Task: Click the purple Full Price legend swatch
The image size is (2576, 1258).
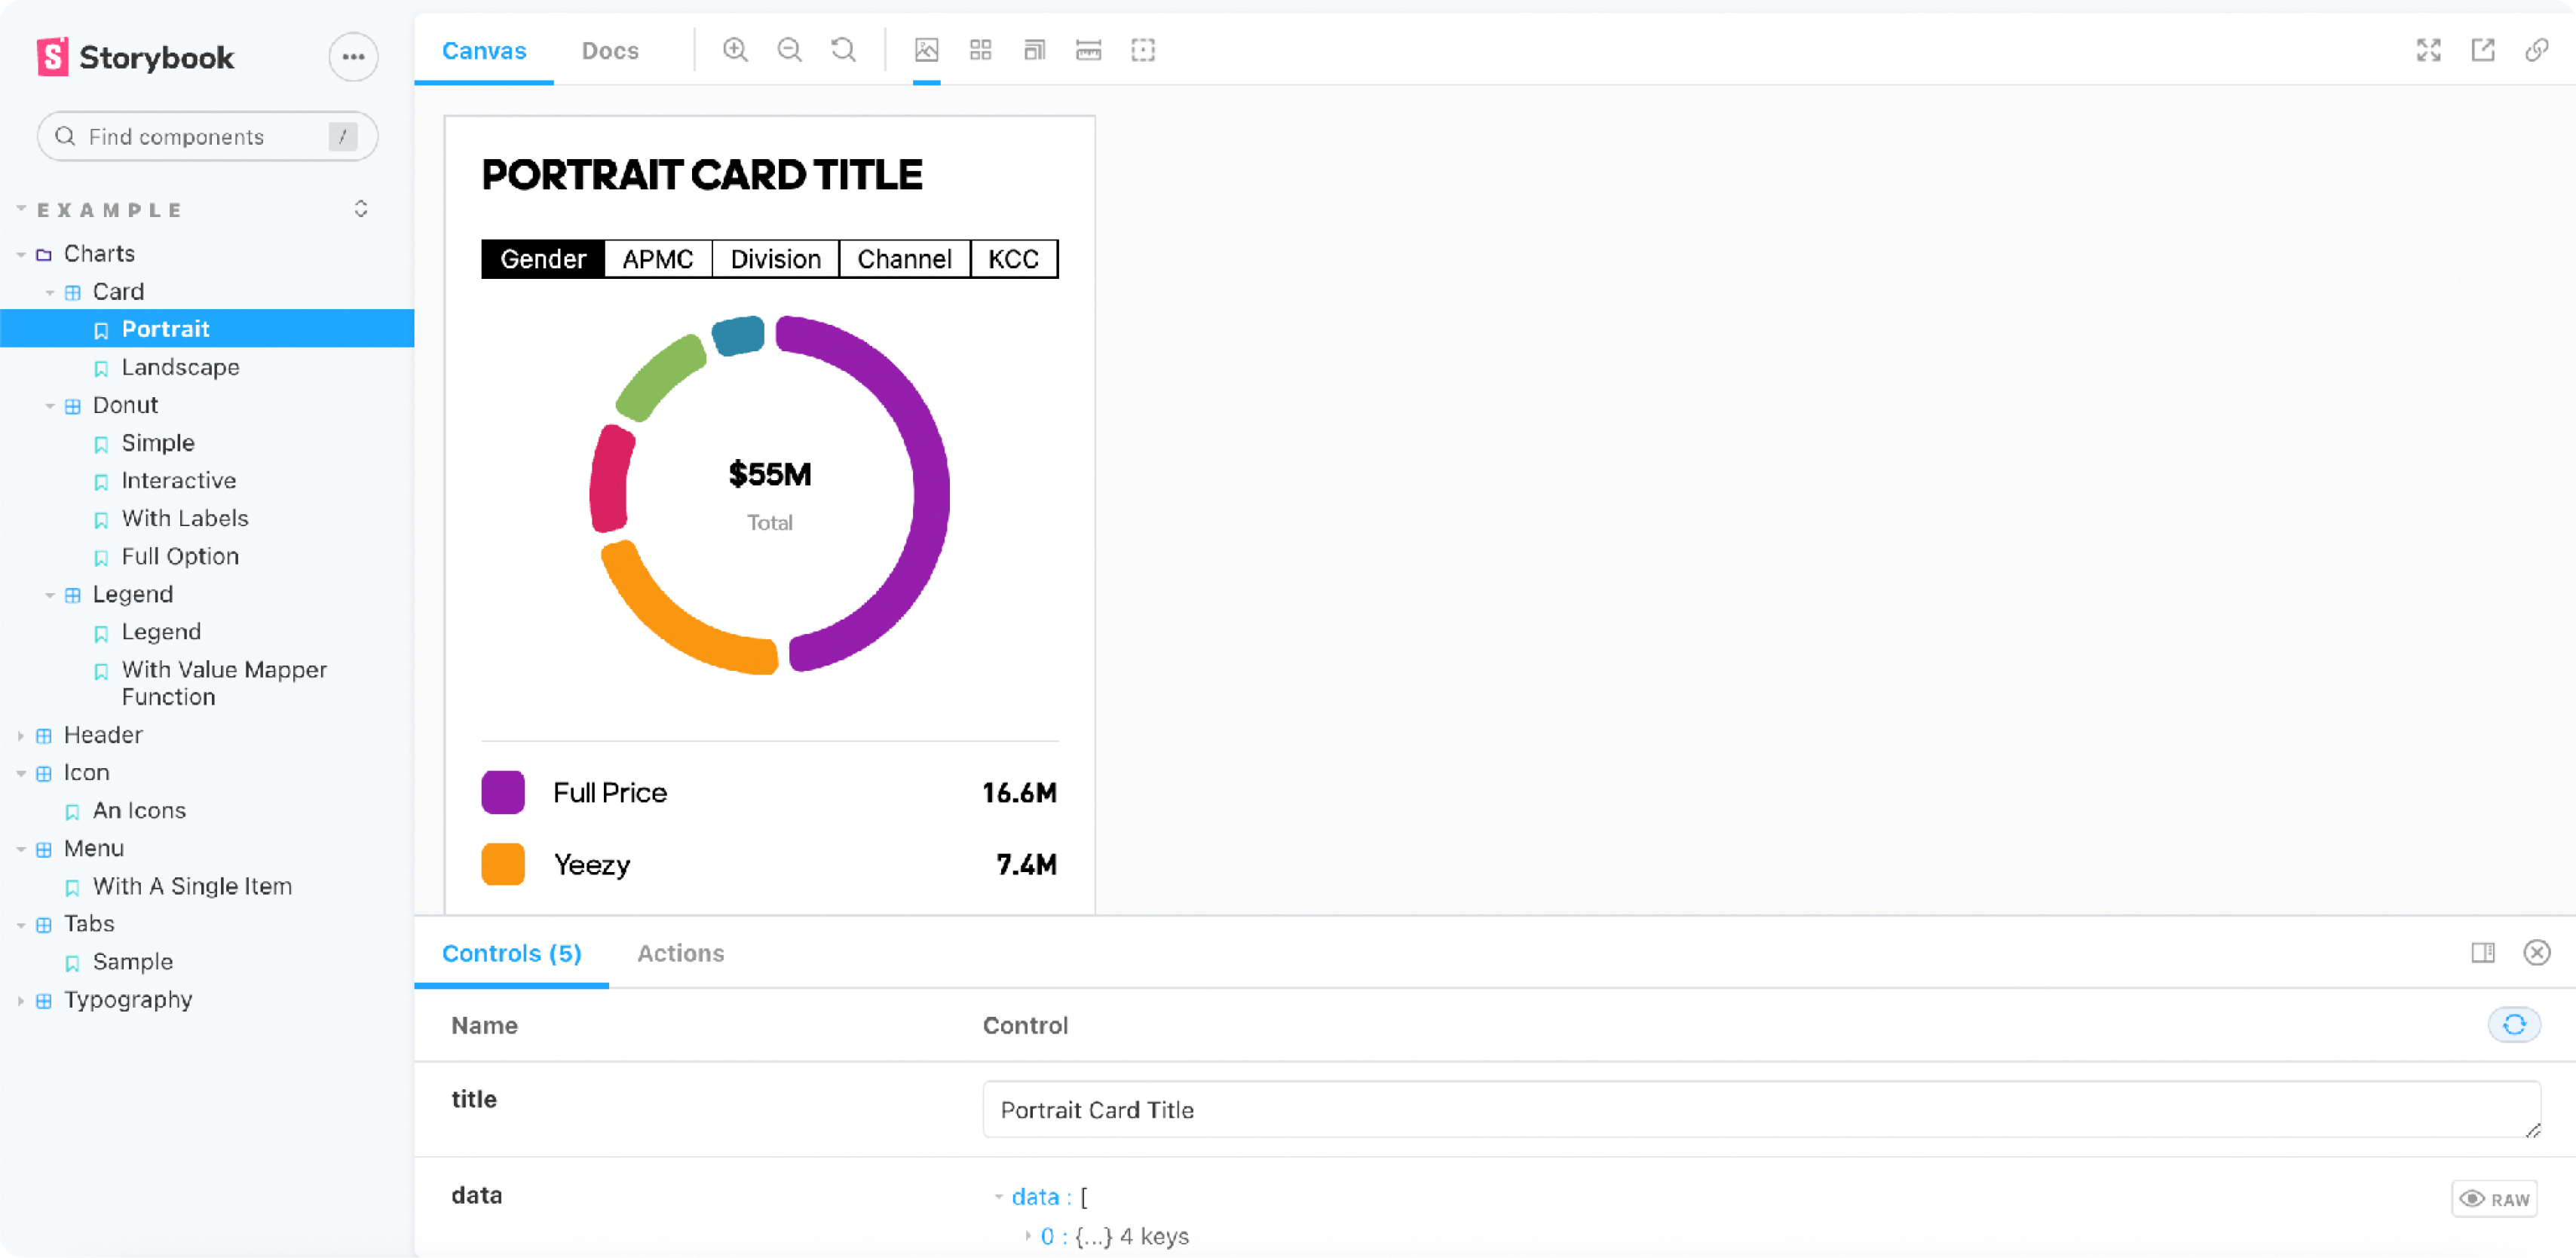Action: tap(503, 792)
